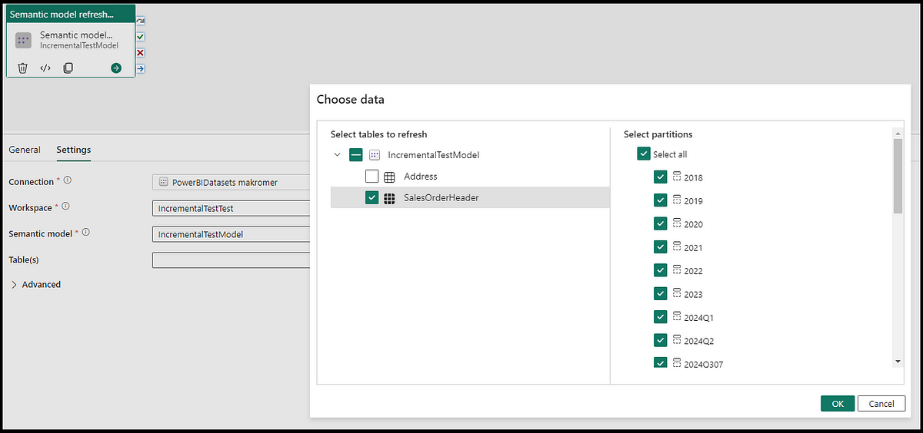The width and height of the screenshot is (923, 433).
Task: Delete the Semantic model refresh activity
Action: [x=23, y=68]
